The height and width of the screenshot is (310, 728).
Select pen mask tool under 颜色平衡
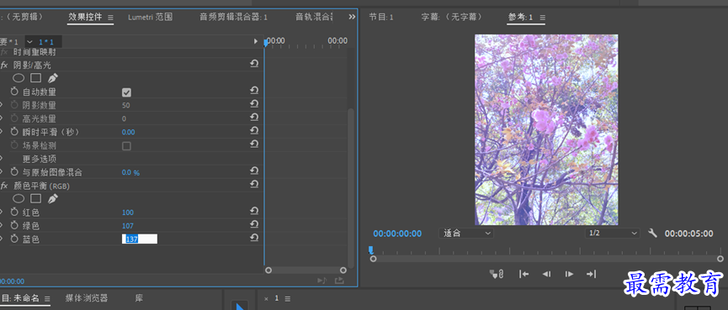(x=53, y=199)
